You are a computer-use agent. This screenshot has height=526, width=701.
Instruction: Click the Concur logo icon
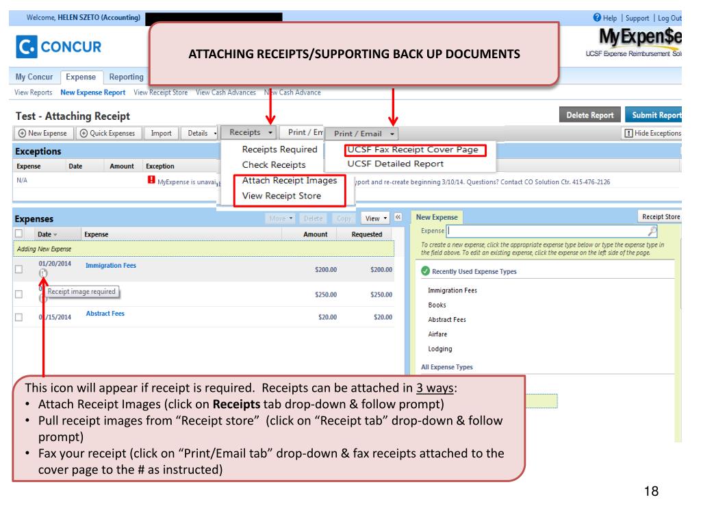coord(27,47)
